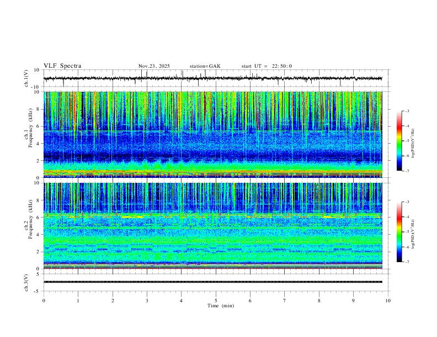This screenshot has height=337, width=437.
Task: Click the -5 tick on upper colorbar
Action: (x=407, y=141)
